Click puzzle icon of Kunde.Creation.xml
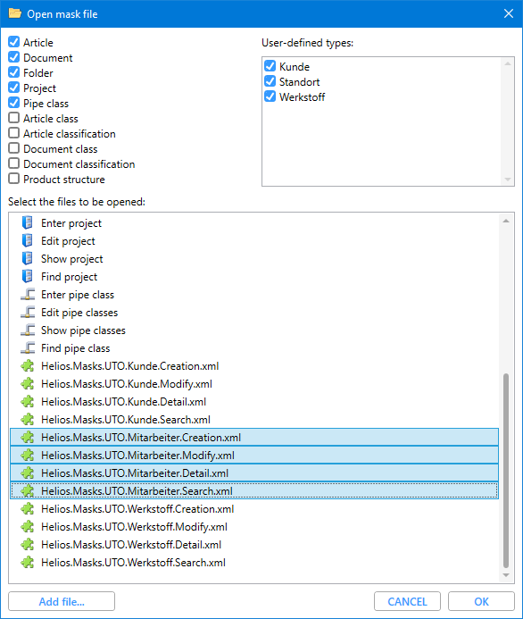Screen dimensions: 523x619 [28, 366]
